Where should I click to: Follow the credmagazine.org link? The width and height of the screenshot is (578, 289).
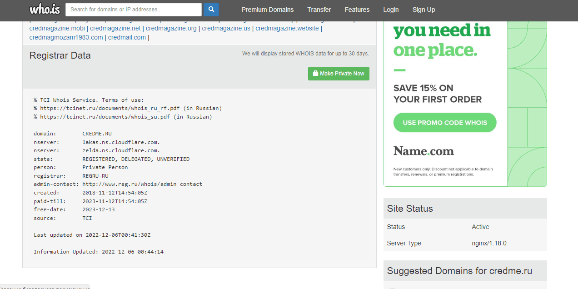coord(171,28)
